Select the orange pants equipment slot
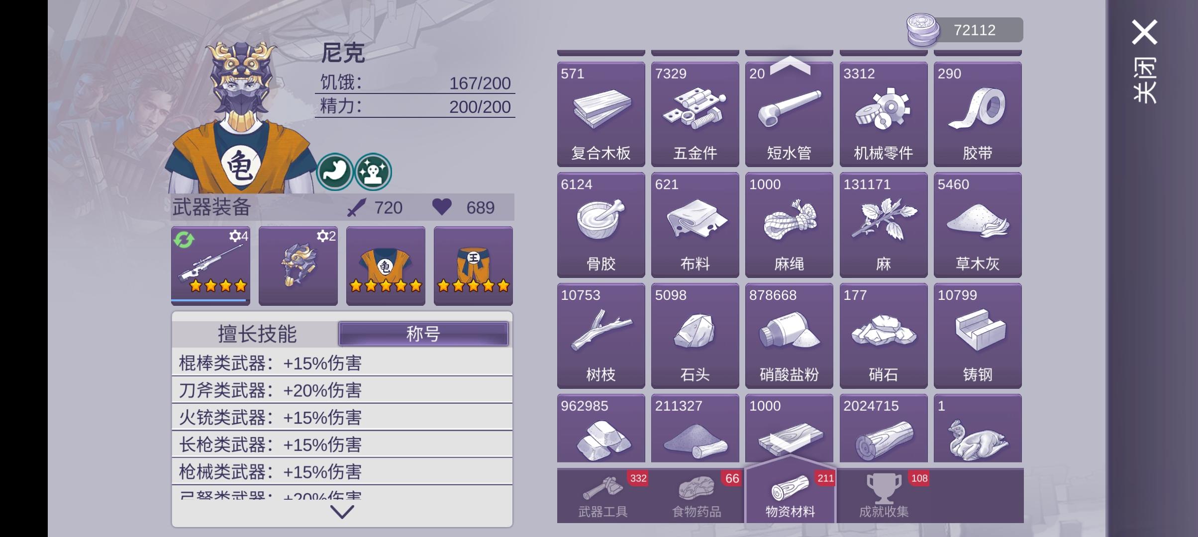The height and width of the screenshot is (537, 1198). point(473,265)
